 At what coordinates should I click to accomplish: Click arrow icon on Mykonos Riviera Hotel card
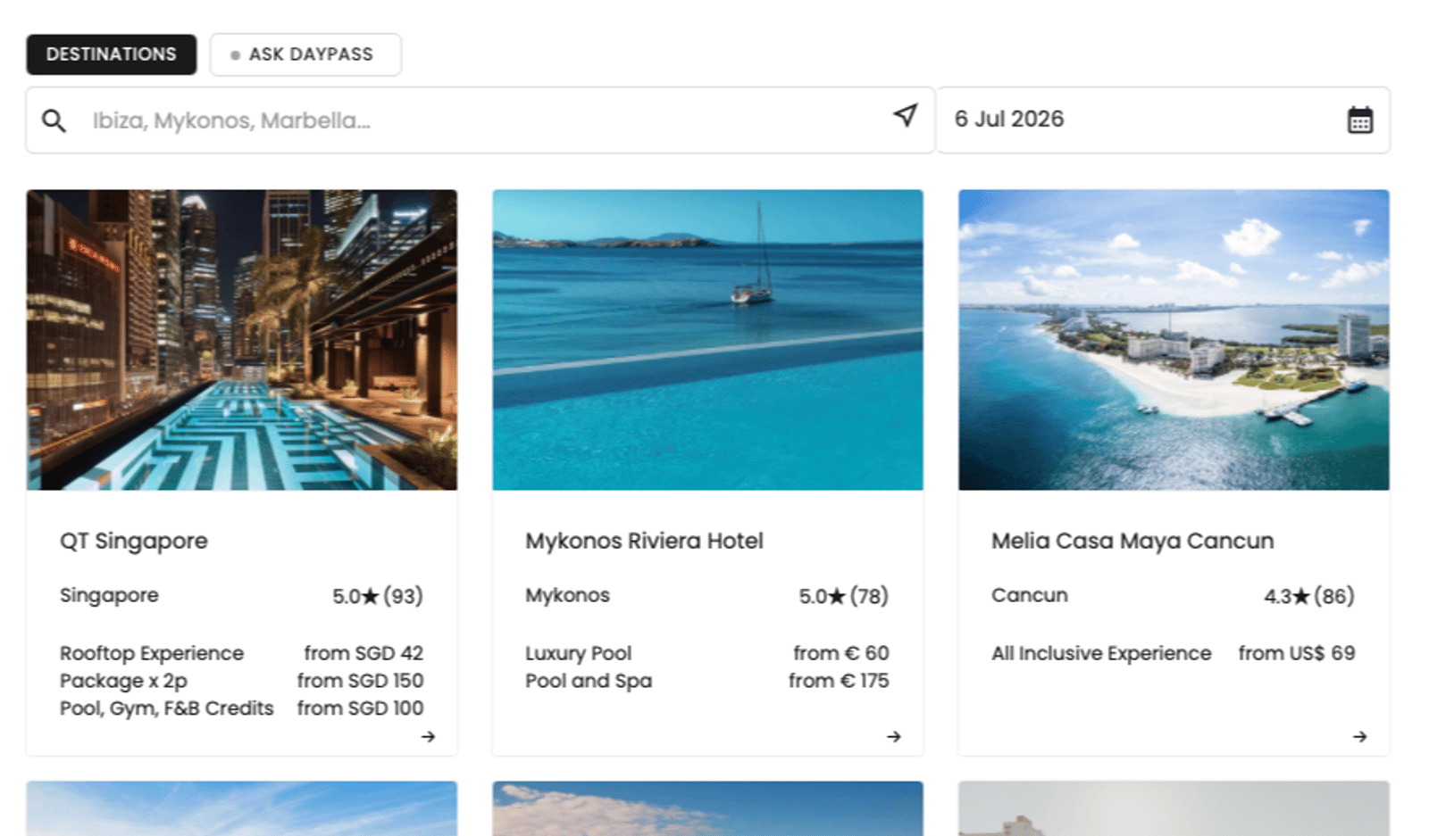[894, 737]
